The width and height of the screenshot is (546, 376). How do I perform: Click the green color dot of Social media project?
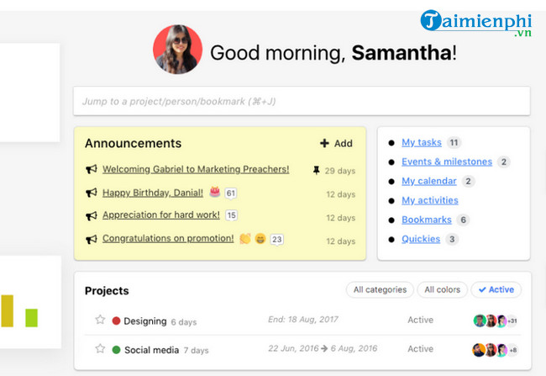tap(116, 349)
